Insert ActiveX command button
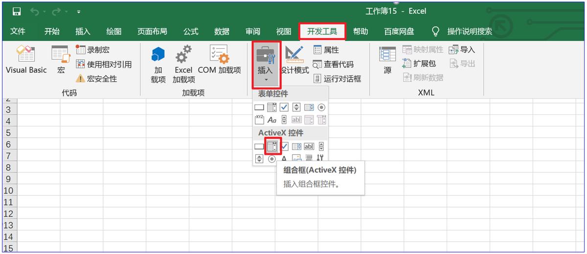The image size is (587, 254). pyautogui.click(x=259, y=146)
